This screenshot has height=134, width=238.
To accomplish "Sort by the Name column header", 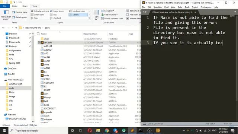I will [x=44, y=34].
